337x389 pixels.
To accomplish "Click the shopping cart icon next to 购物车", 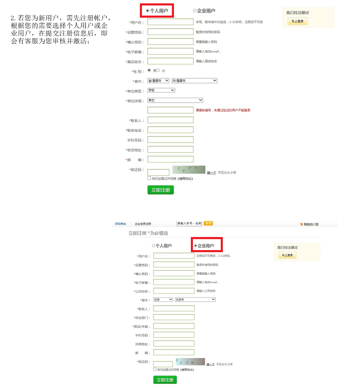I will 301,224.
